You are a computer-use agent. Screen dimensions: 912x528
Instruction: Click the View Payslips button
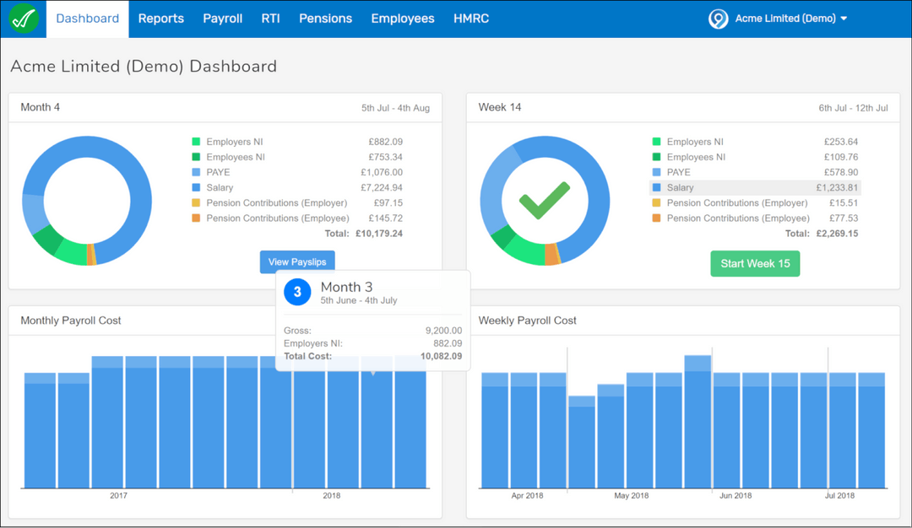pyautogui.click(x=296, y=261)
